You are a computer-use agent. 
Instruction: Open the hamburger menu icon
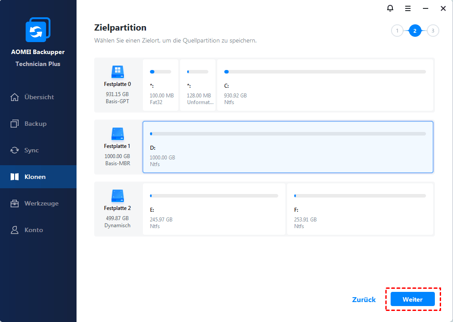(407, 8)
